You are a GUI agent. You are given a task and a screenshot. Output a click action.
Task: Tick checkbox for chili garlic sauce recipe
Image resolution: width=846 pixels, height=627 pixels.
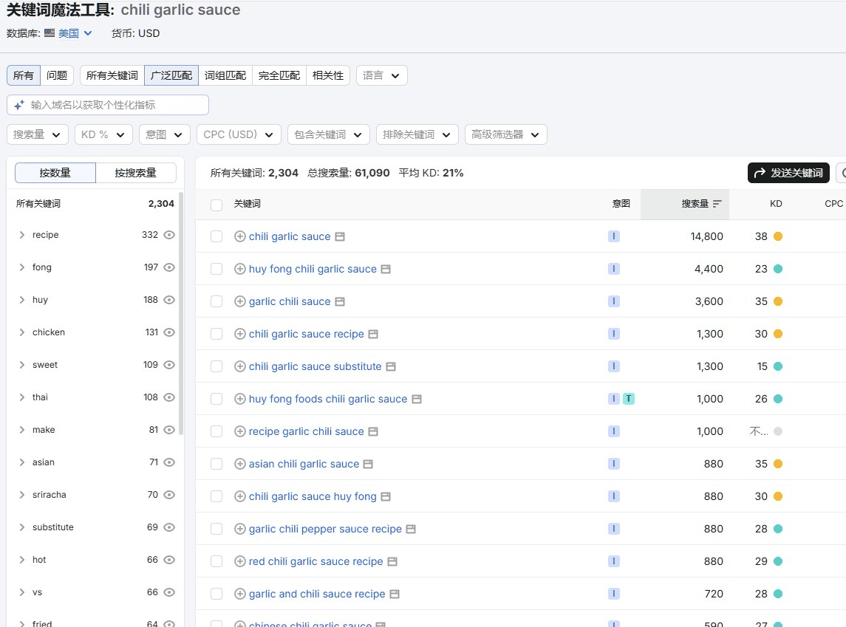(216, 335)
